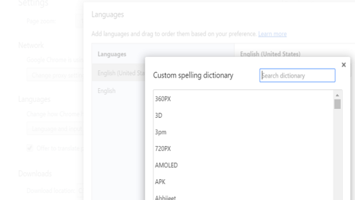
Task: Open the Page zoom dropdown
Action: [80, 21]
